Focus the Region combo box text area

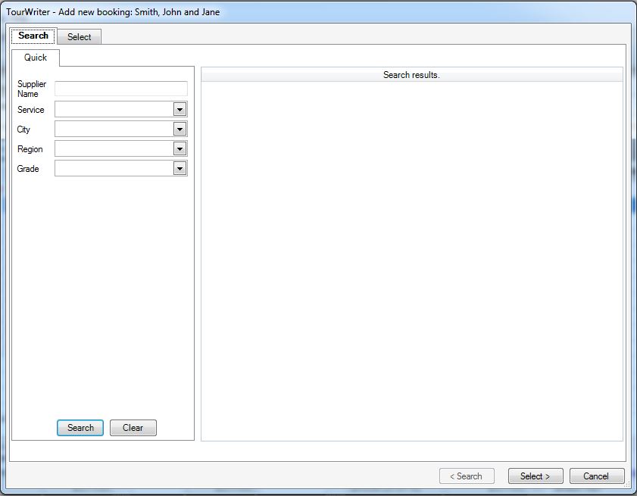pyautogui.click(x=114, y=149)
